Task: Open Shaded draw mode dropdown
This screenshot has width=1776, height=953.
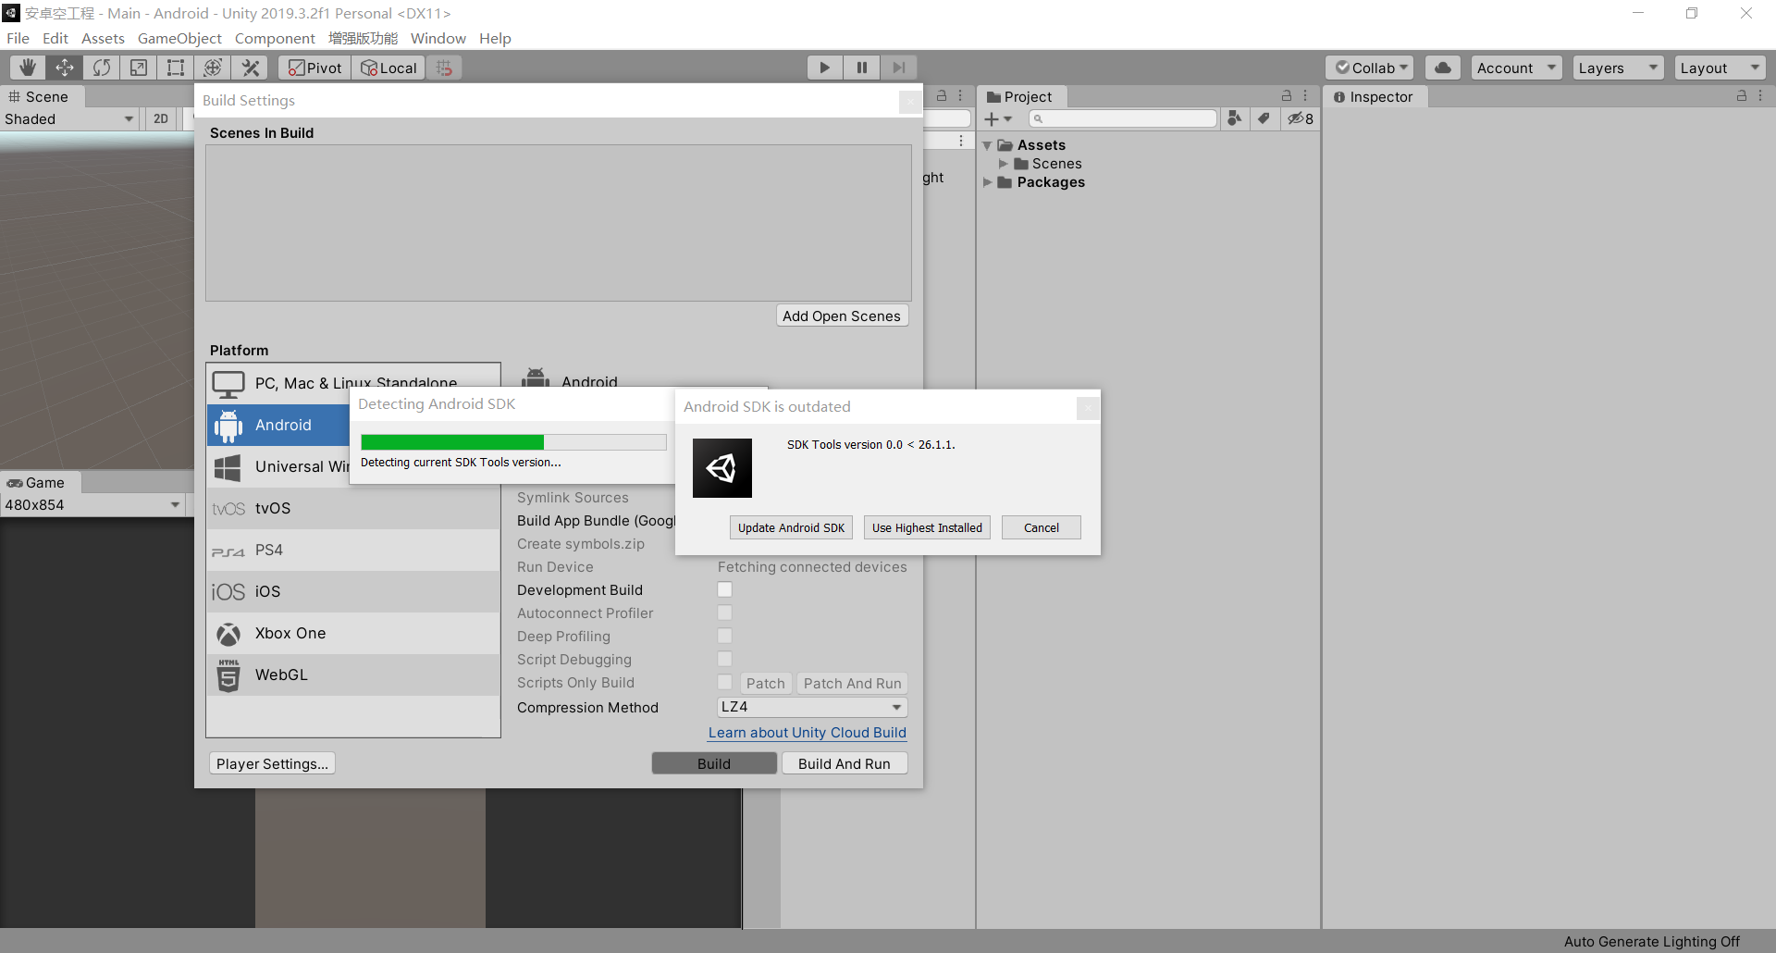Action: point(69,118)
